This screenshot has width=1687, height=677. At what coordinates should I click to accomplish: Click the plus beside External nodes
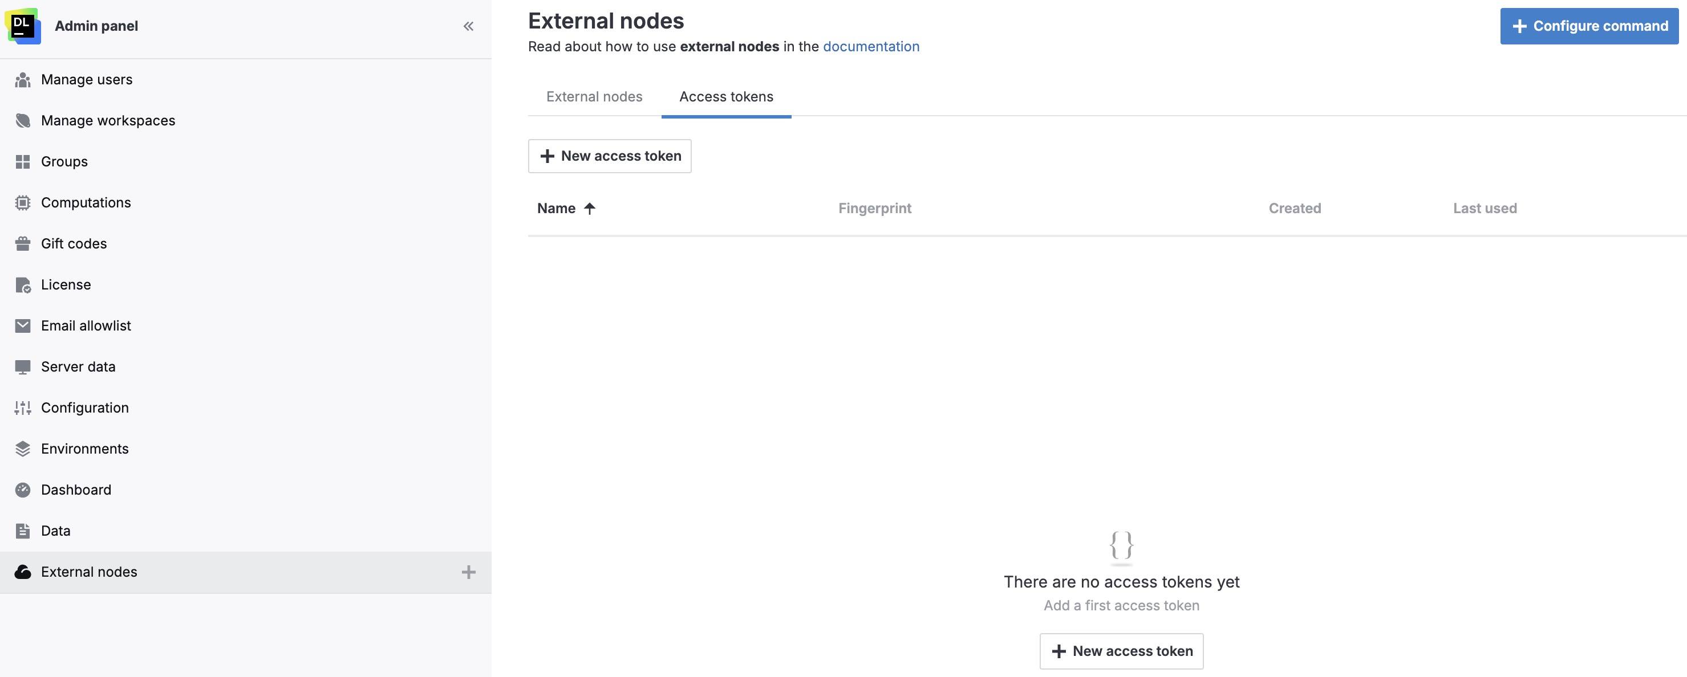click(x=468, y=572)
